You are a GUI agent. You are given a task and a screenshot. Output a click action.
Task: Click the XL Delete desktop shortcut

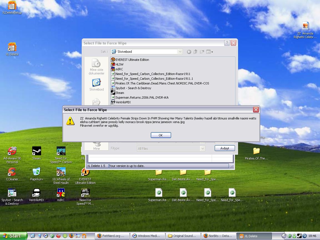click(12, 49)
